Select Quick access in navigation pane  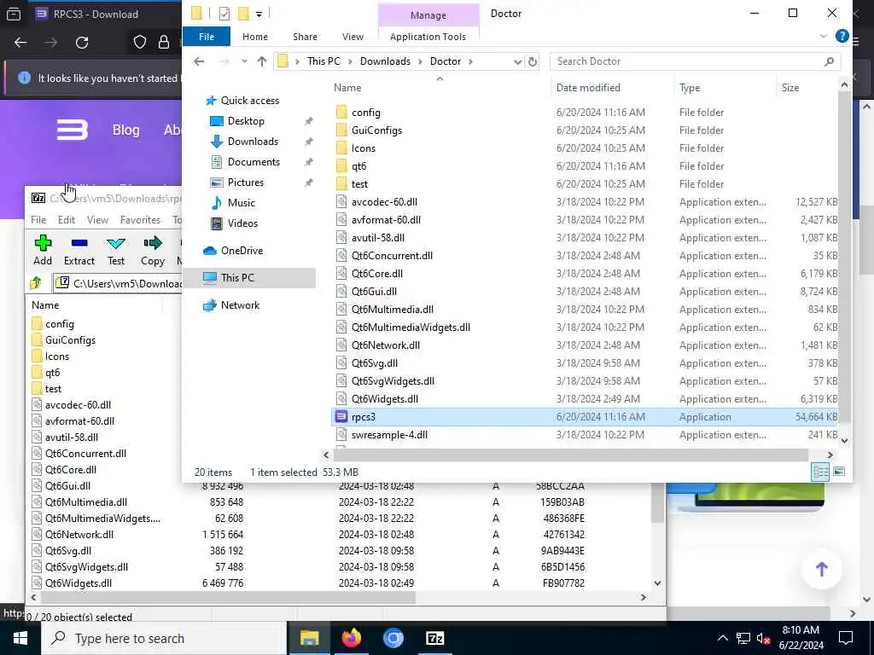pyautogui.click(x=250, y=101)
